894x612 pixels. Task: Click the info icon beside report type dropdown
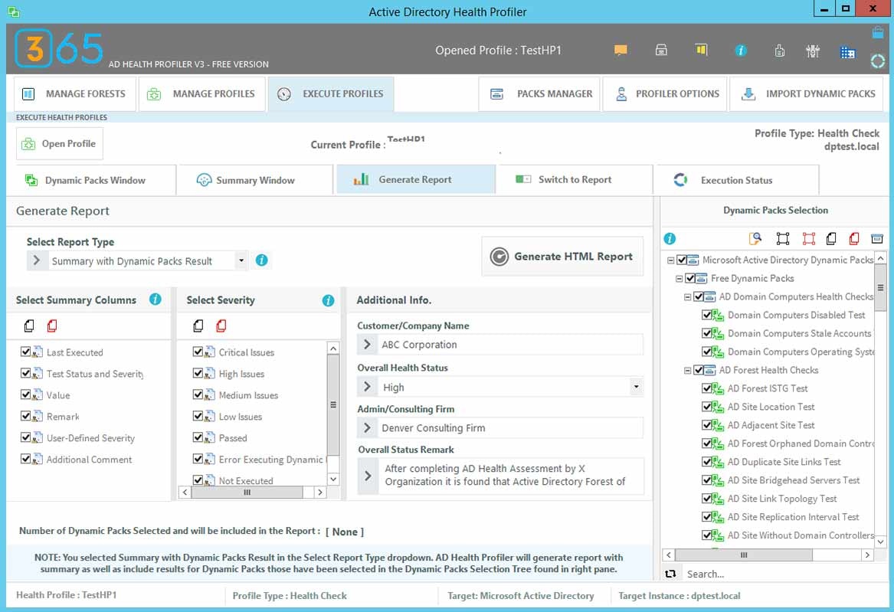pyautogui.click(x=262, y=260)
